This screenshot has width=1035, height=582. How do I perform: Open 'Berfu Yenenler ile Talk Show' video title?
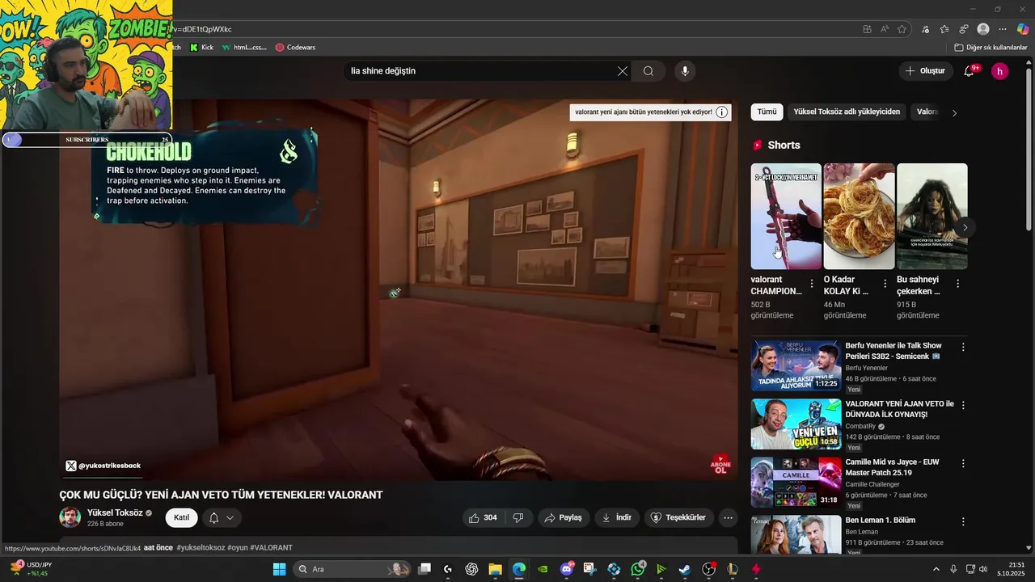click(x=893, y=351)
